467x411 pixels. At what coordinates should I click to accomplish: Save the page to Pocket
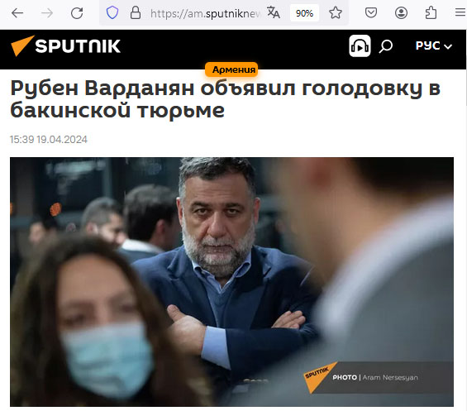(371, 12)
